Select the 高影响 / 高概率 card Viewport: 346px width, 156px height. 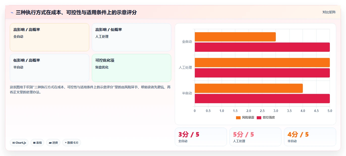point(49,37)
